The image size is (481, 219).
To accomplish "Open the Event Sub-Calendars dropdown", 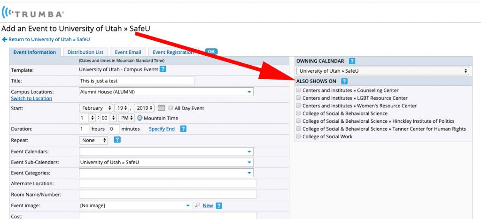I will pos(166,162).
